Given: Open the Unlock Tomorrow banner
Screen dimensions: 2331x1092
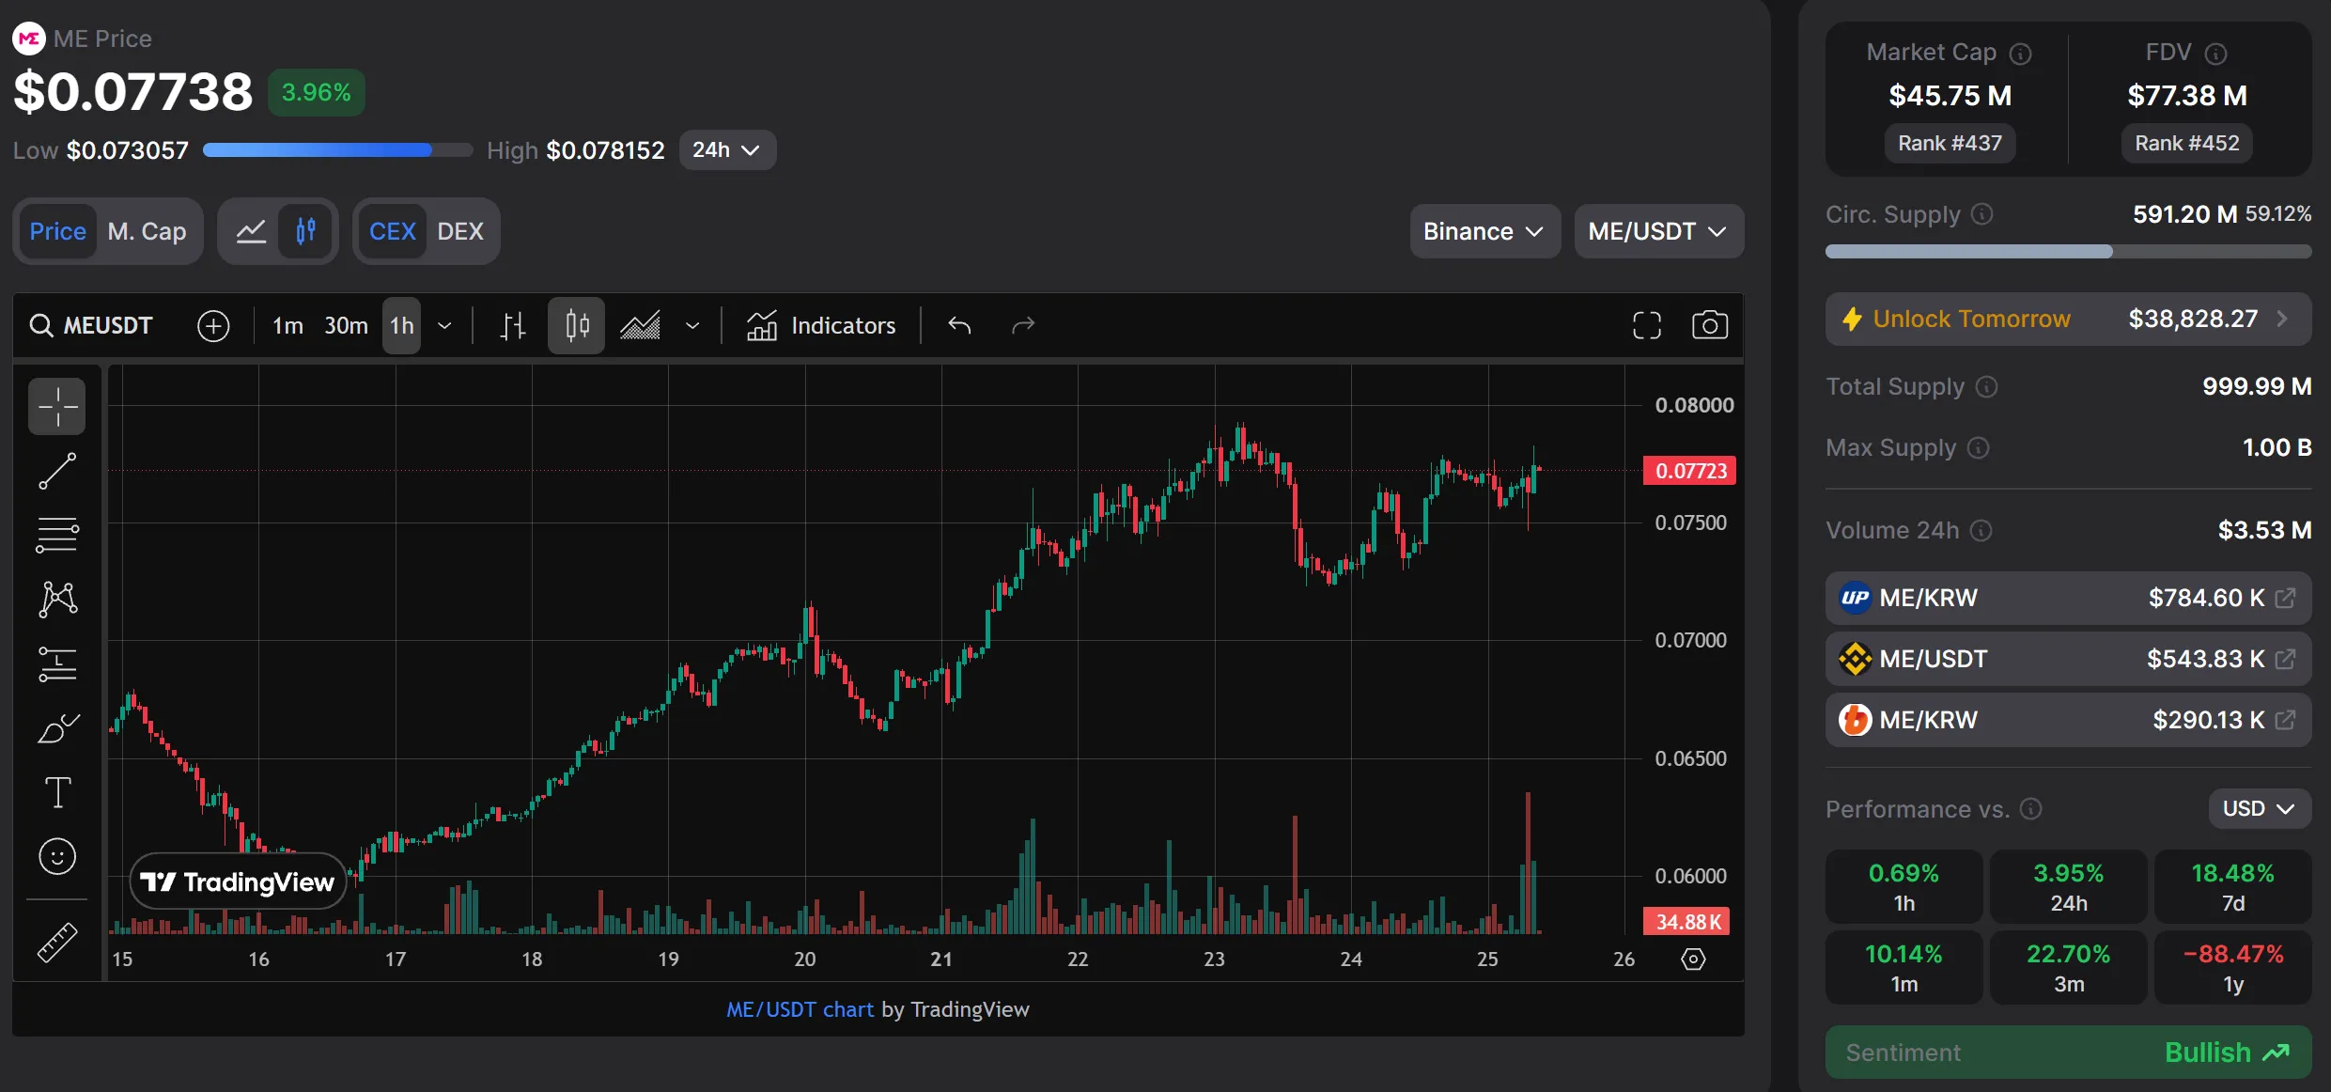Looking at the screenshot, I should (2068, 320).
